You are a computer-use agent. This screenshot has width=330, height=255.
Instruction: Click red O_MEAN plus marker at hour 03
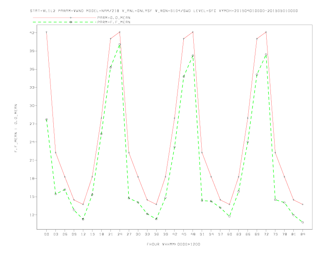click(x=55, y=152)
